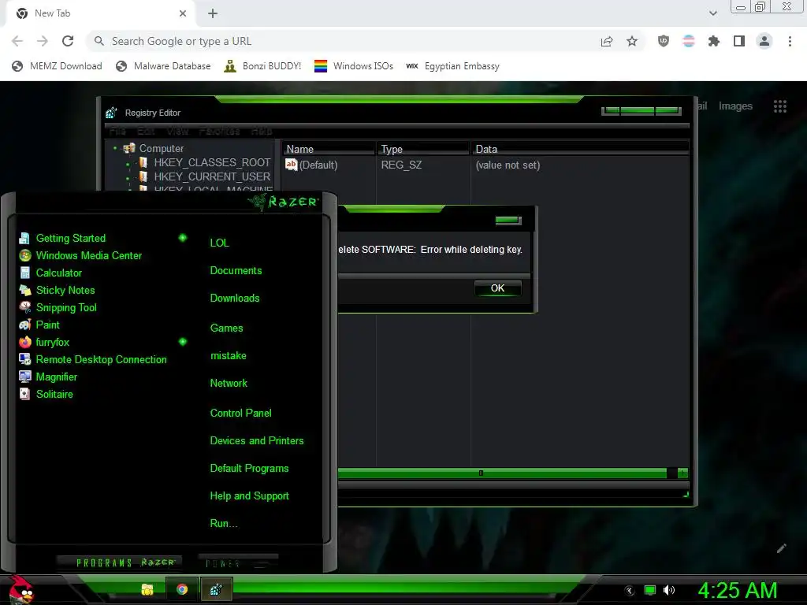Open Devices and Printers
Image resolution: width=807 pixels, height=605 pixels.
coord(256,441)
